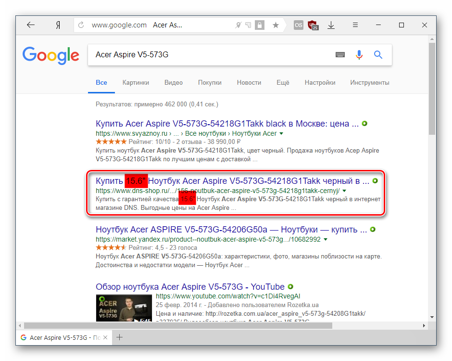Viewport: 452px width, 361px height.
Task: Open the Обзор ноутбука YouTube result link
Action: [190, 287]
